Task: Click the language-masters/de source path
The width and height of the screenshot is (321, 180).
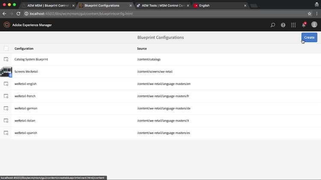Action: 164,109
